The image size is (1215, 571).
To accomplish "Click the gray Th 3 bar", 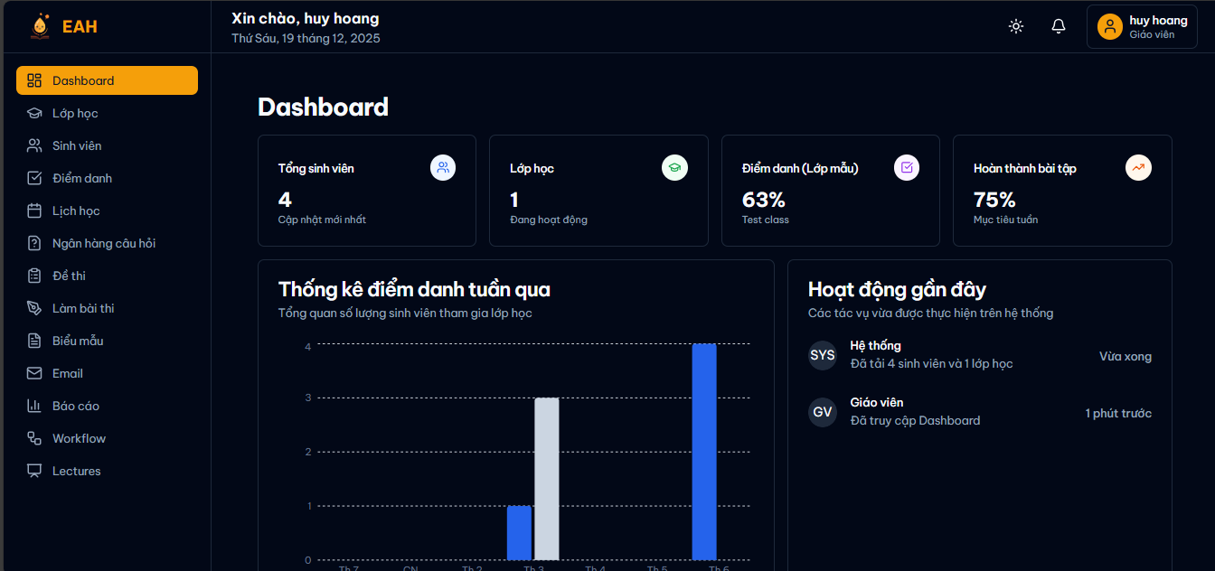I will click(547, 479).
